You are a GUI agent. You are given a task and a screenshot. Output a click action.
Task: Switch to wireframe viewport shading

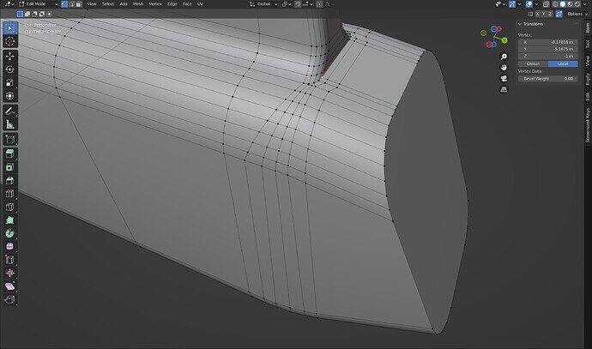click(555, 4)
